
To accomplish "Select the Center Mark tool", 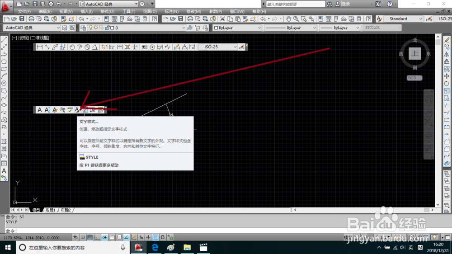I will tap(152, 47).
